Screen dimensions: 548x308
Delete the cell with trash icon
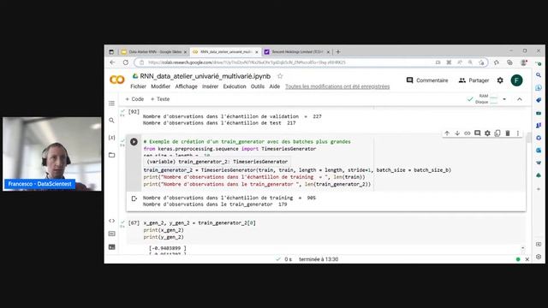click(x=508, y=133)
